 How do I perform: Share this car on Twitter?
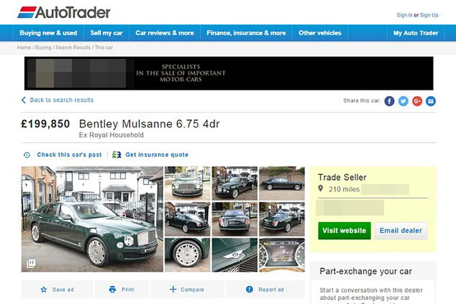tap(403, 101)
